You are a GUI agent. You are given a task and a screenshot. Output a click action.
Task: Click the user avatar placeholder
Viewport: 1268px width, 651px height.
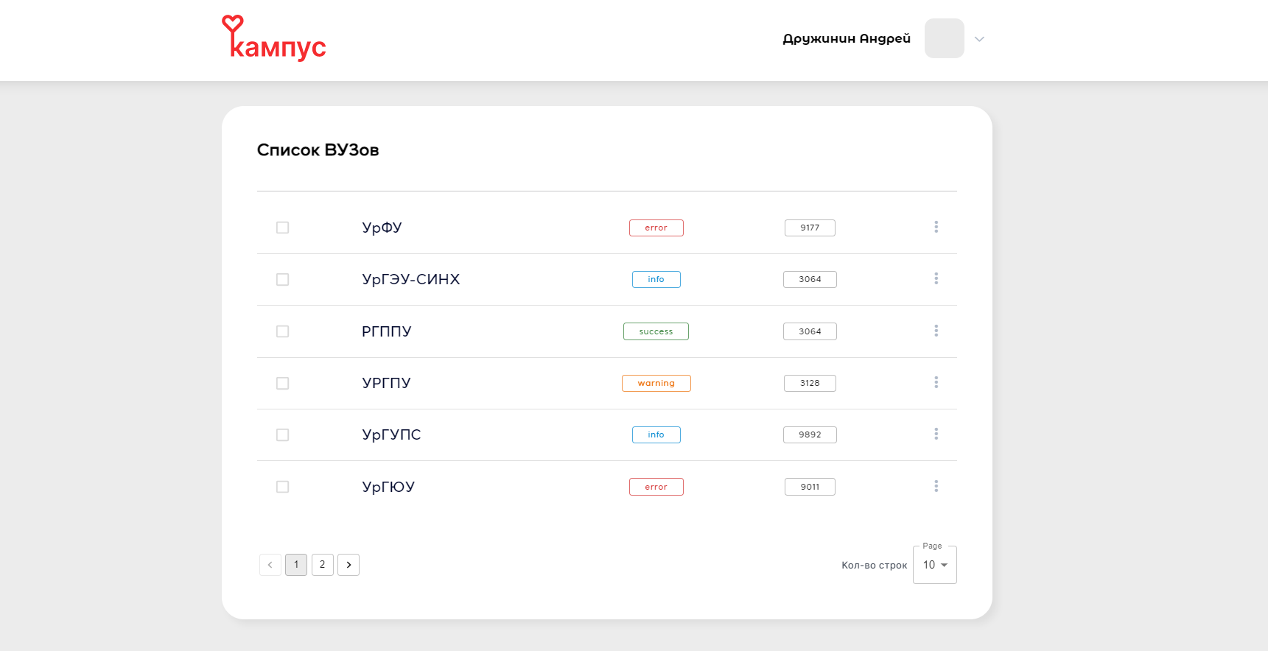[x=944, y=38]
